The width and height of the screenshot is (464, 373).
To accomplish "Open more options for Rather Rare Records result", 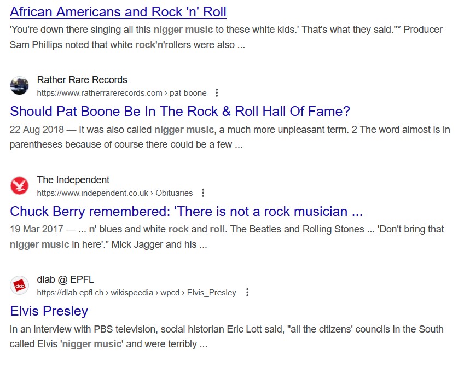I will click(x=217, y=93).
